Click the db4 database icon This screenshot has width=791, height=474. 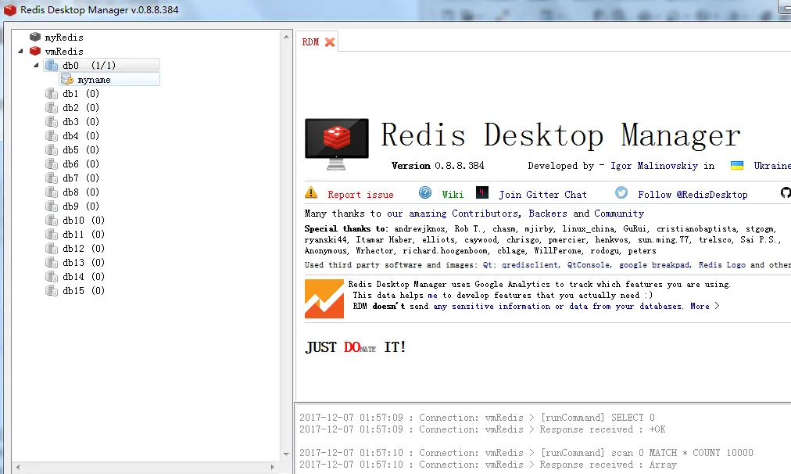[x=51, y=136]
